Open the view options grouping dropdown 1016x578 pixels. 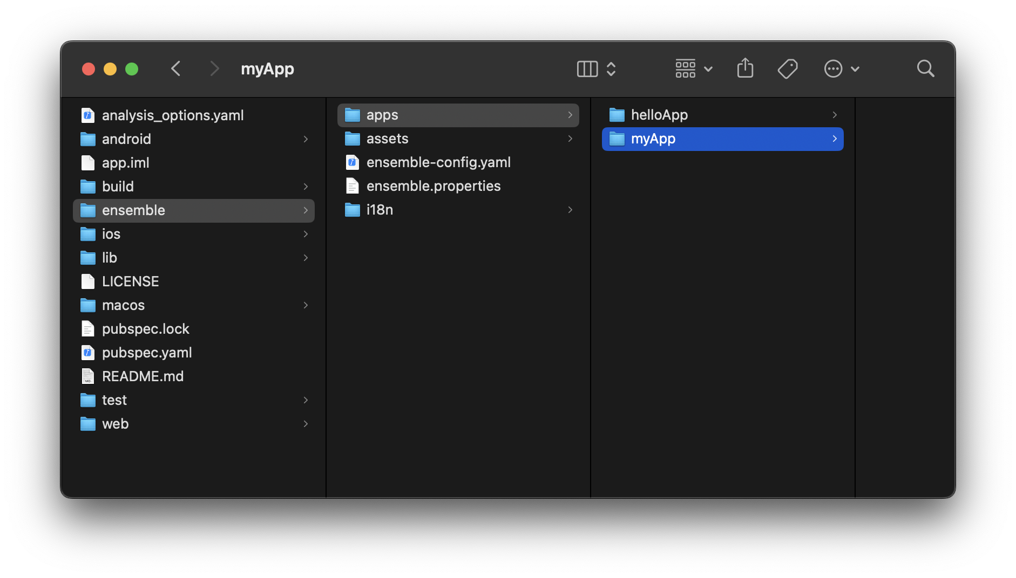pos(694,69)
